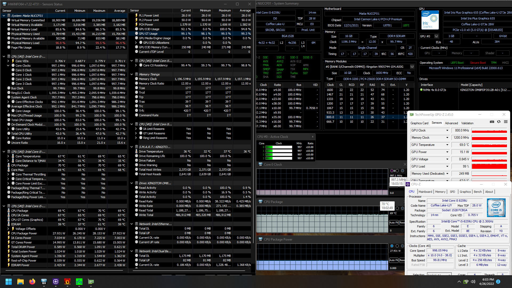Click the GPU-Z screenshot camera icon
Viewport: 512px width, 288px height.
click(492, 122)
